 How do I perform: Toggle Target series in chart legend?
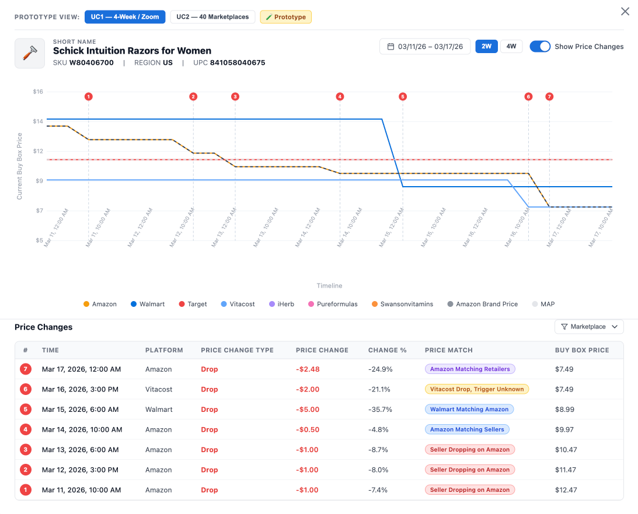coord(193,304)
